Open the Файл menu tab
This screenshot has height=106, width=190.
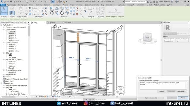(x=3, y=5)
